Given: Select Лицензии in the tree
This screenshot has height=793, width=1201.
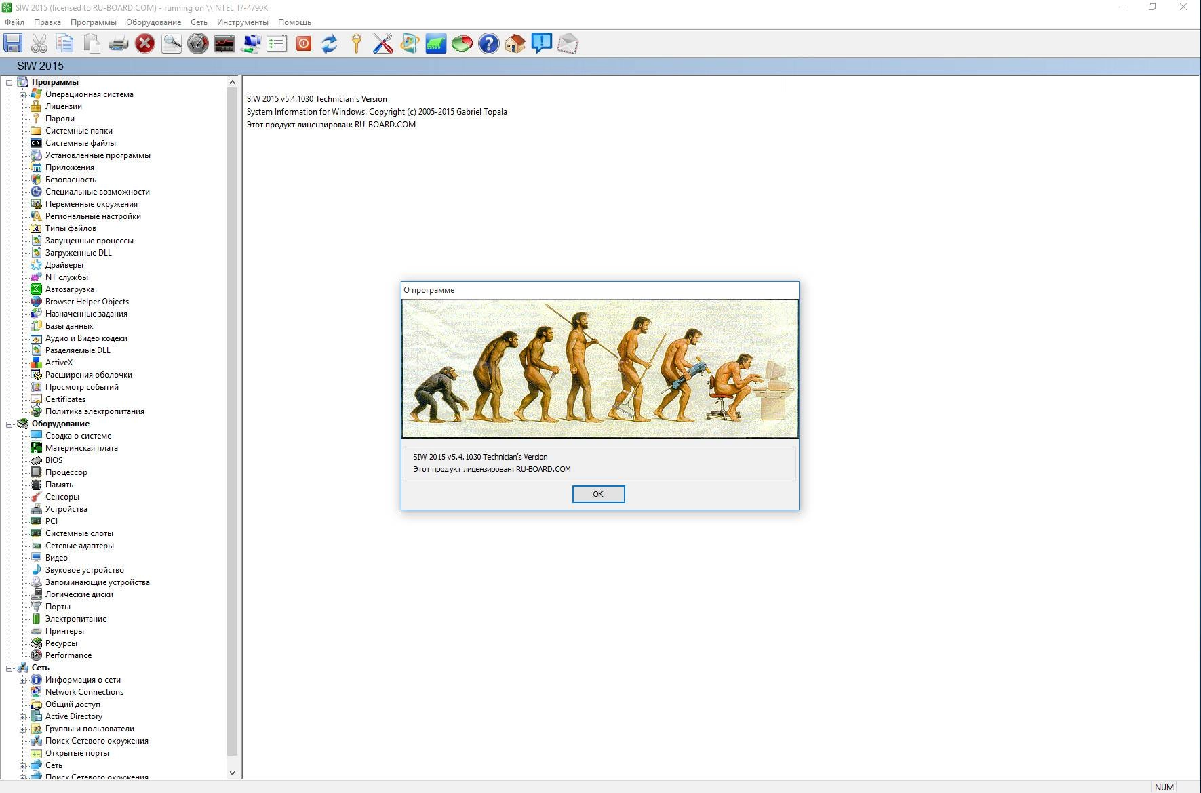Looking at the screenshot, I should [x=64, y=106].
